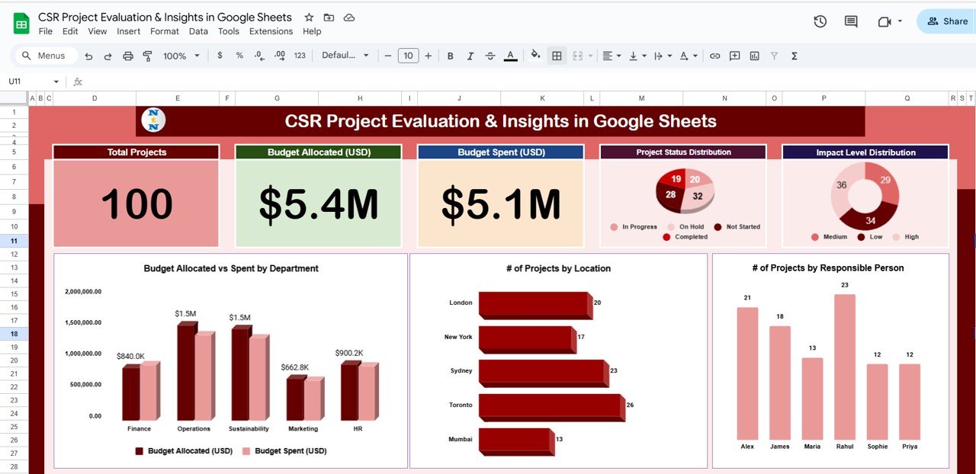Open borders options from the toolbar
The height and width of the screenshot is (474, 976).
click(557, 56)
